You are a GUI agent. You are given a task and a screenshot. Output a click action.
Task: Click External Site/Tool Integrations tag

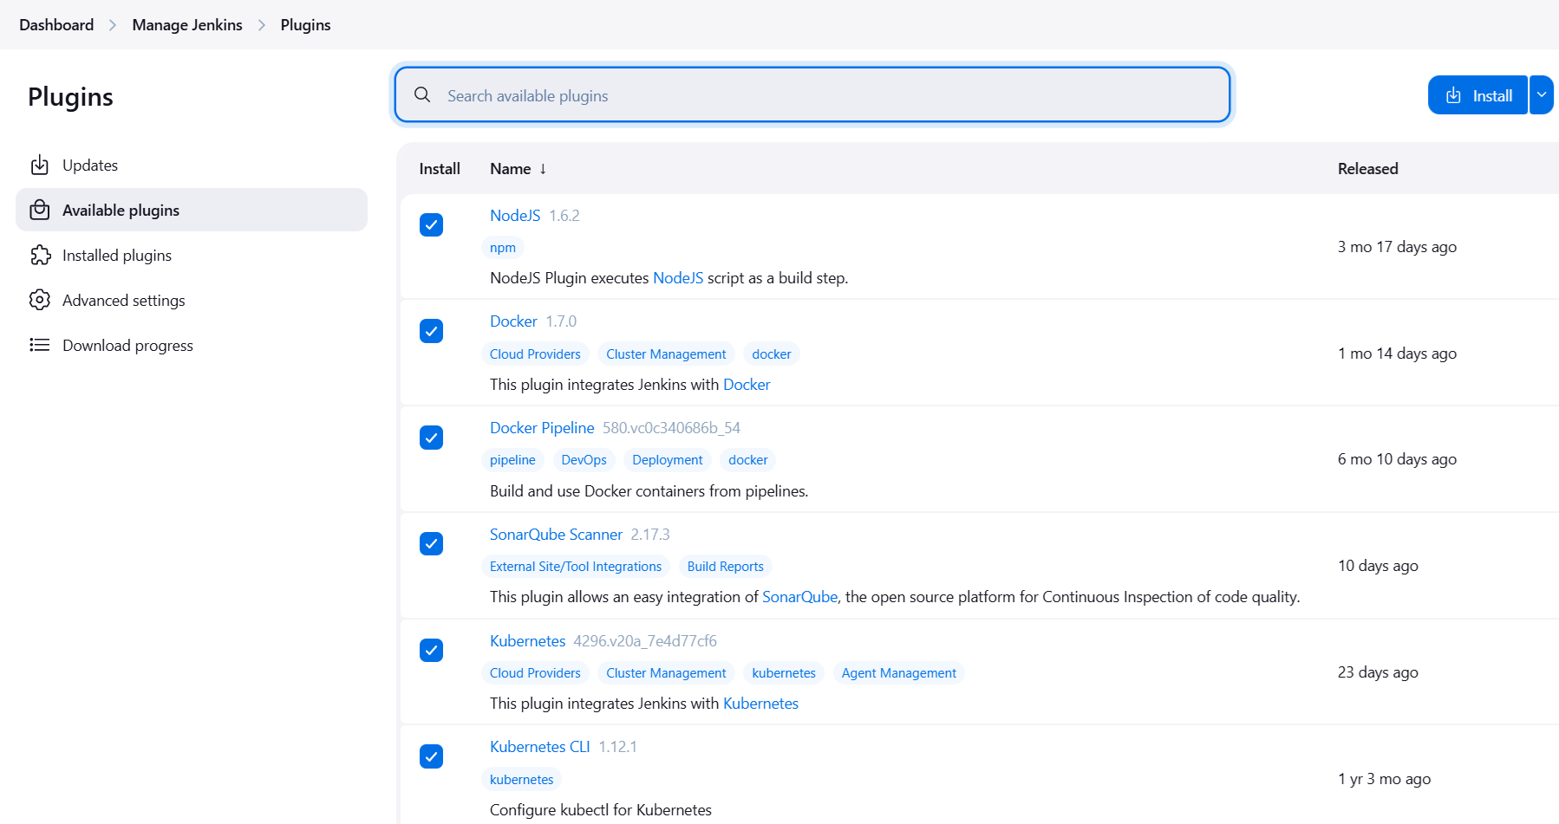(576, 567)
